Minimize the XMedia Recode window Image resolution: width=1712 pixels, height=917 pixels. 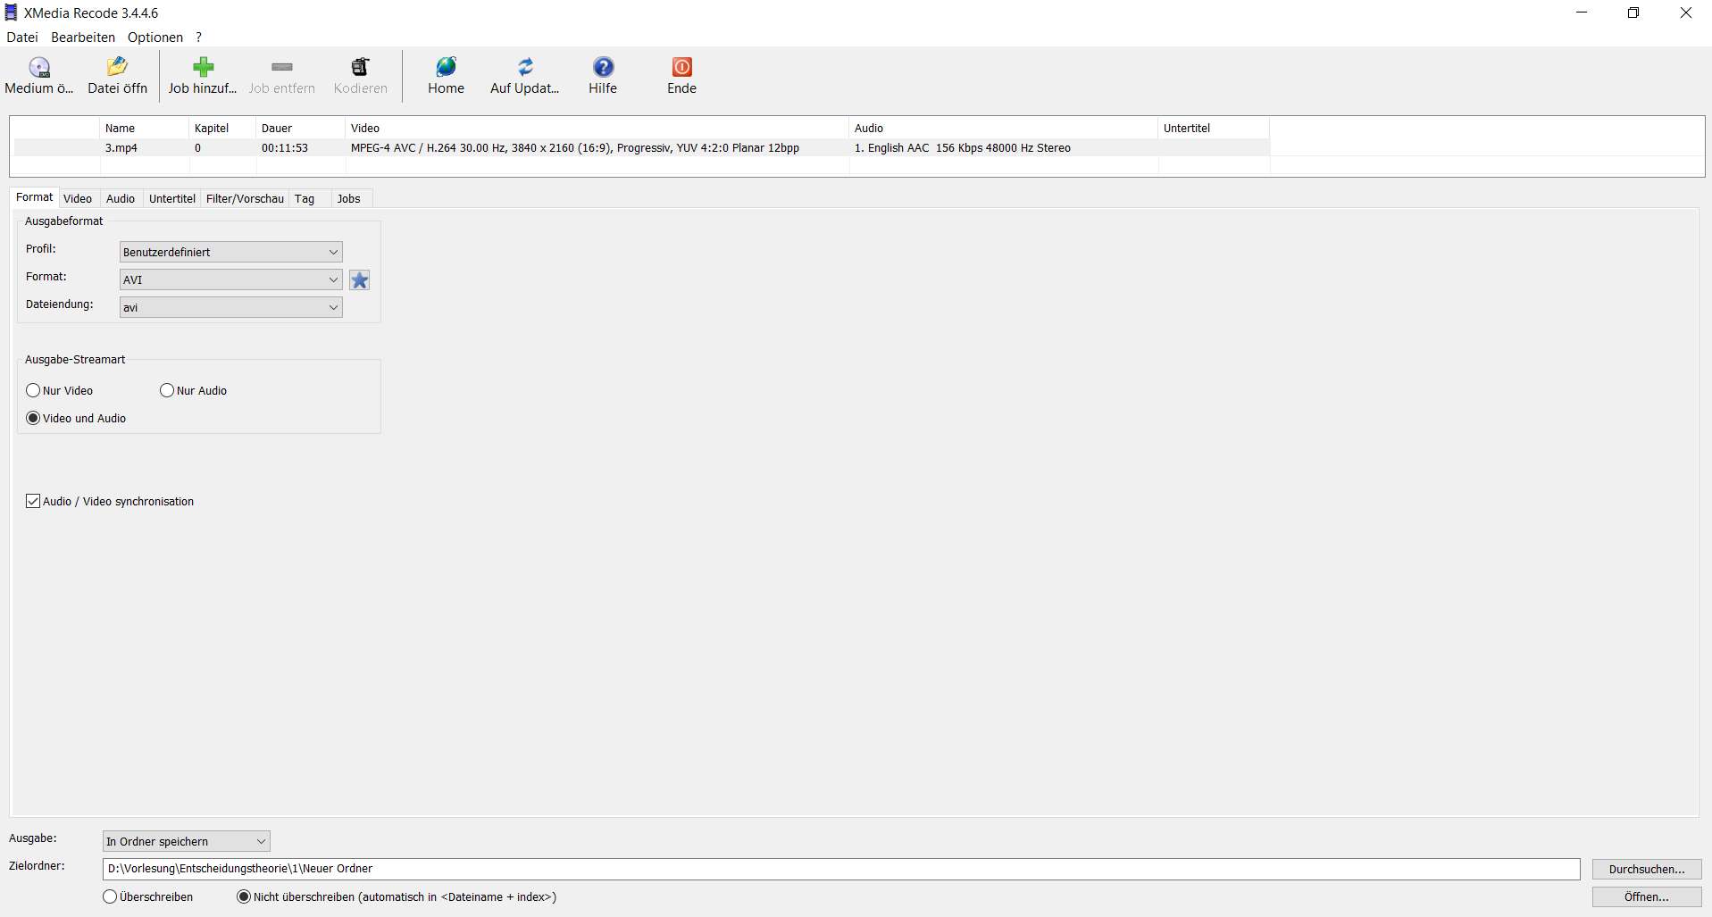[1582, 13]
